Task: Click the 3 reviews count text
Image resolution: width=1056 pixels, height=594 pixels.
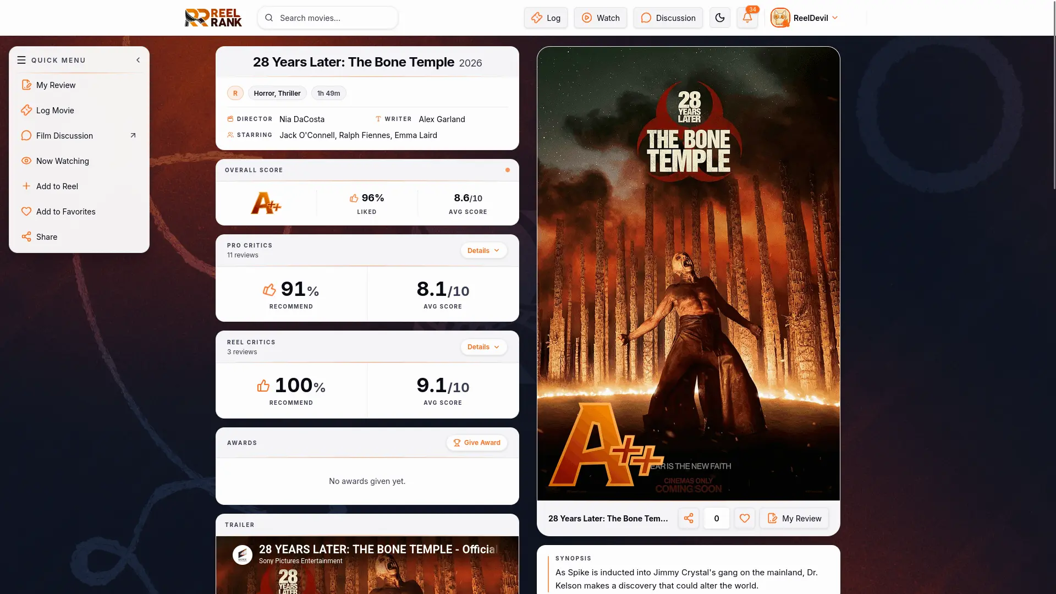Action: [242, 352]
